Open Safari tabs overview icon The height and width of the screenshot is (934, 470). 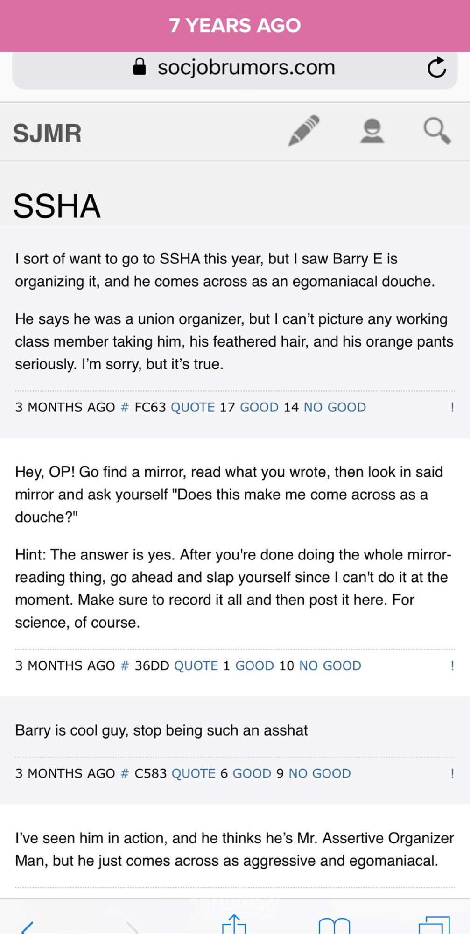coord(434,926)
